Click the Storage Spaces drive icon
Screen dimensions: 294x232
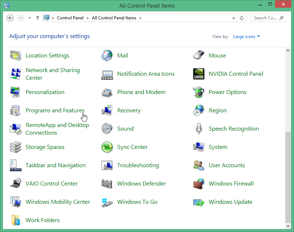(16, 147)
